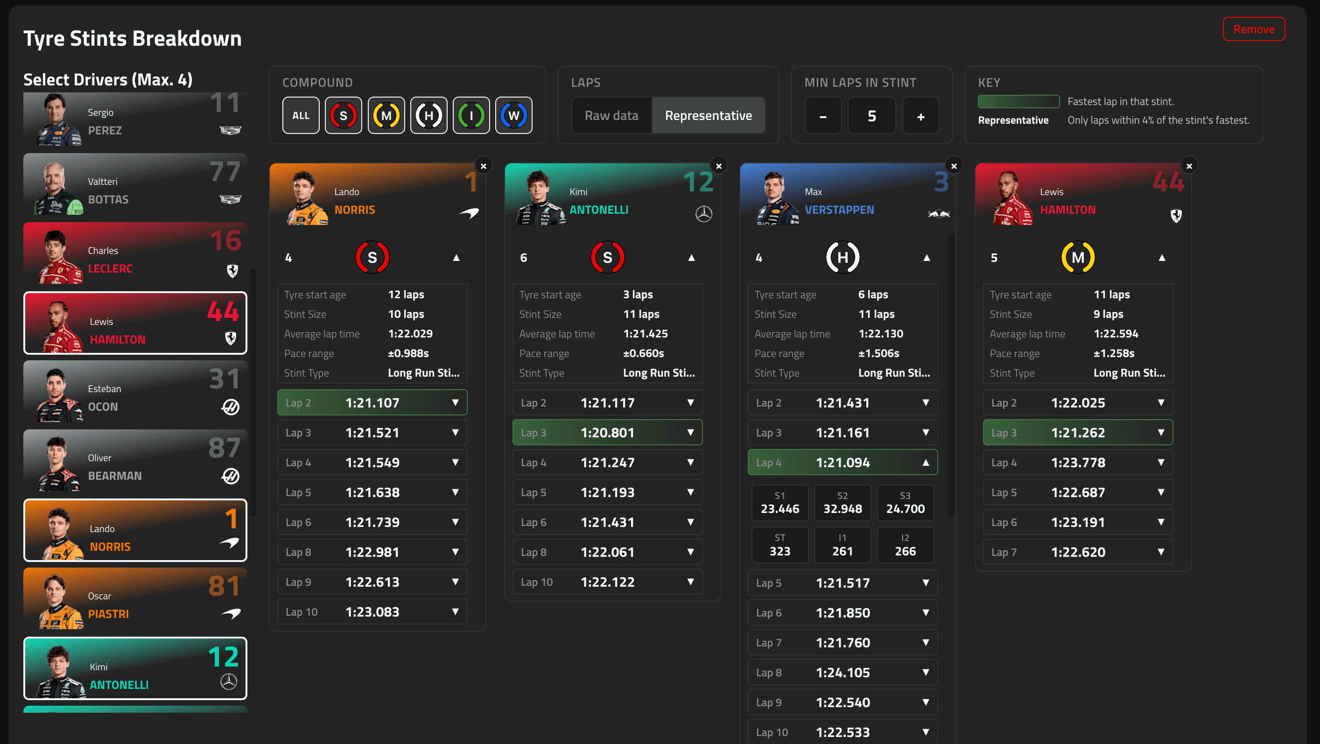Collapse Hamilton stint 5 details
Viewport: 1320px width, 744px height.
[x=1162, y=257]
